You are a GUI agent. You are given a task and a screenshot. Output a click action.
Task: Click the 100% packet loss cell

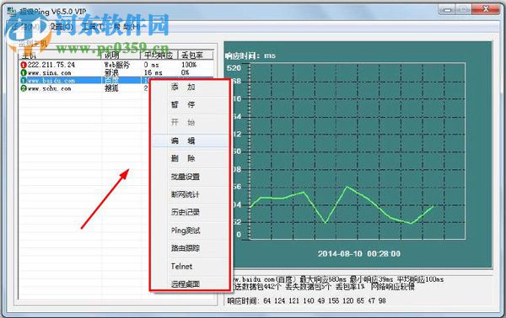click(x=189, y=65)
